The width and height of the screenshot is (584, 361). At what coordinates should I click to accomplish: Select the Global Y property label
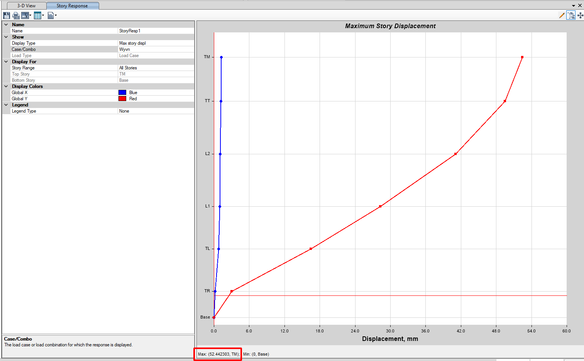point(20,99)
